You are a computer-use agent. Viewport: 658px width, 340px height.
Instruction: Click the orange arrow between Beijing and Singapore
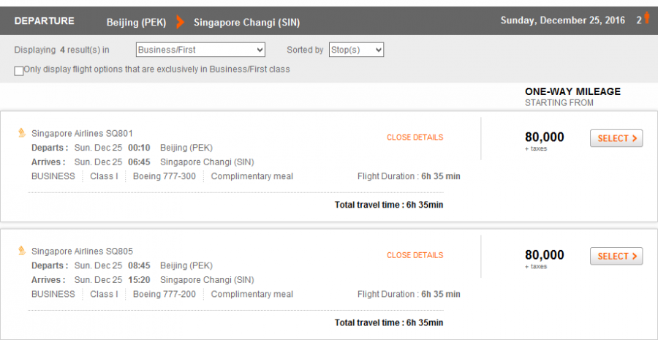tap(180, 22)
